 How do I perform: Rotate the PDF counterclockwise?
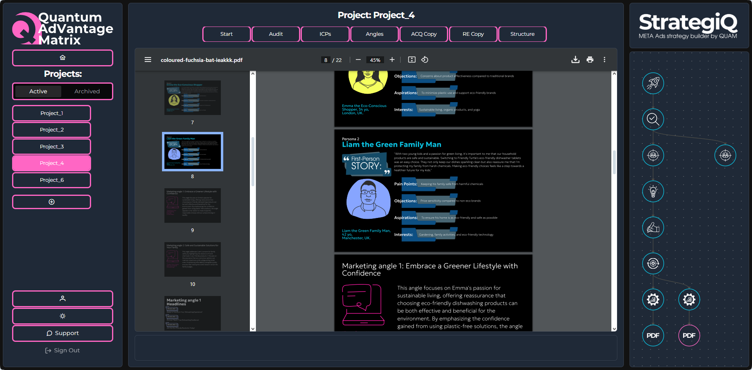(425, 60)
